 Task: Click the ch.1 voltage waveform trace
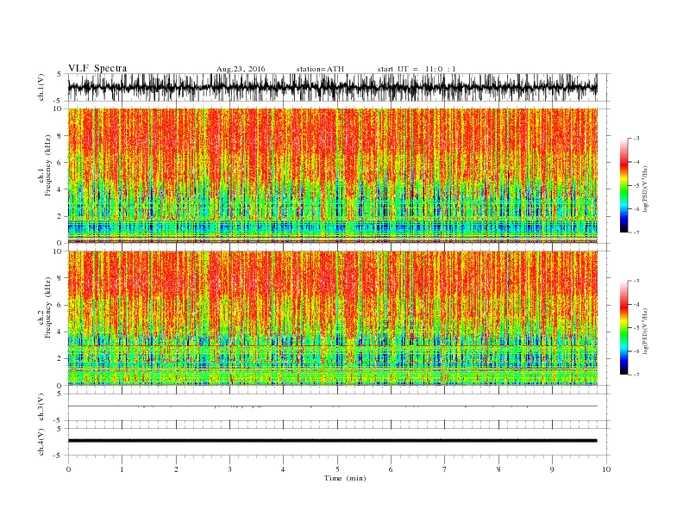(332, 87)
